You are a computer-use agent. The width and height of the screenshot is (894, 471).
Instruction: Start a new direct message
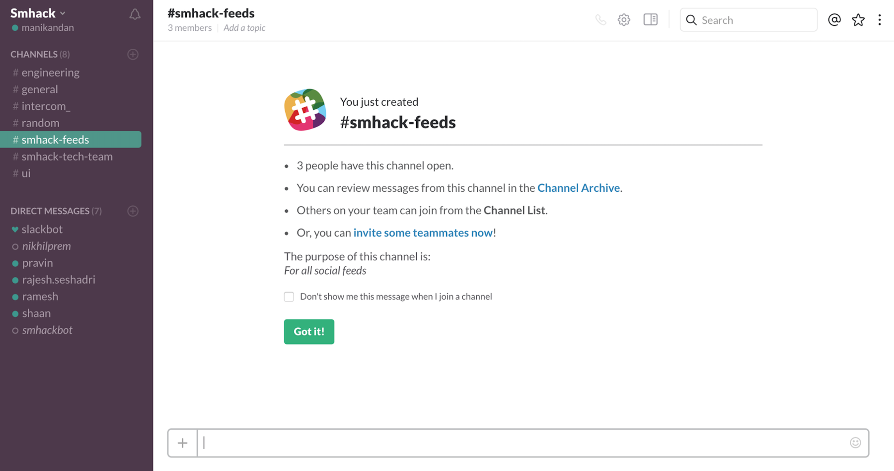(x=133, y=211)
